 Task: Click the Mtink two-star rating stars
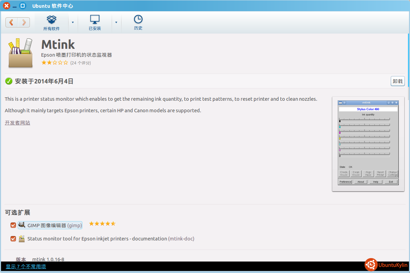[54, 63]
